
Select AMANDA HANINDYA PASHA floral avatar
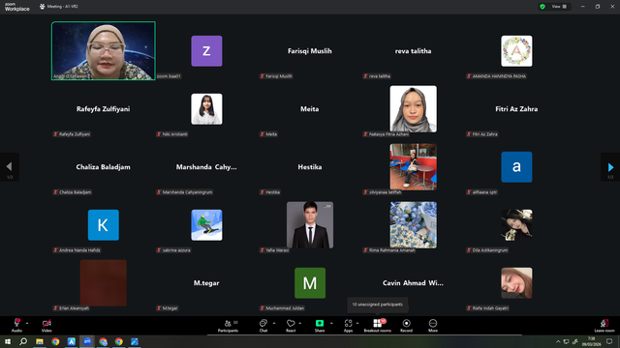point(516,51)
